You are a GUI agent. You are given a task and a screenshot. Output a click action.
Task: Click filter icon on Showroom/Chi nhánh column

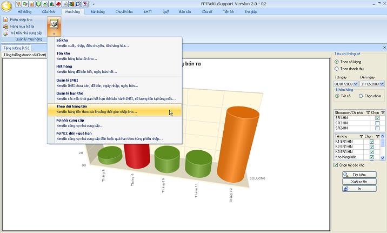pos(368,112)
